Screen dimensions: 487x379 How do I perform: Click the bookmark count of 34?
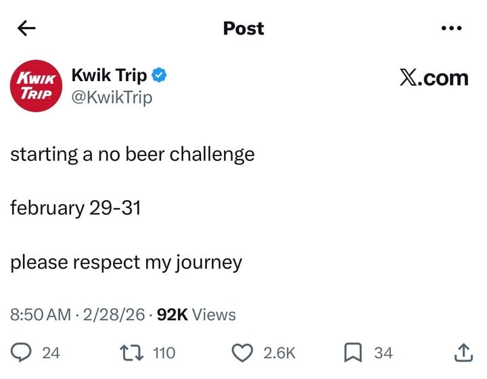coord(384,353)
